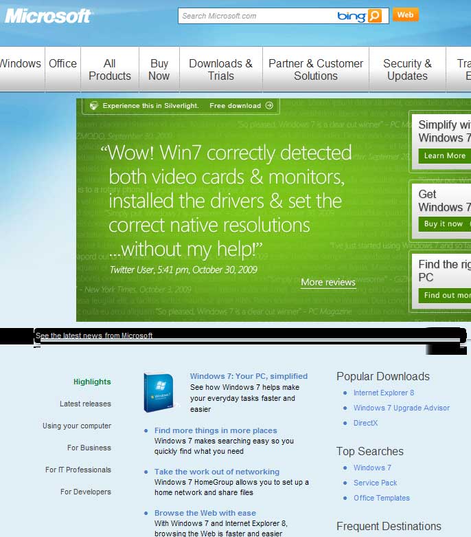Open Security & Updates tab

(x=407, y=69)
